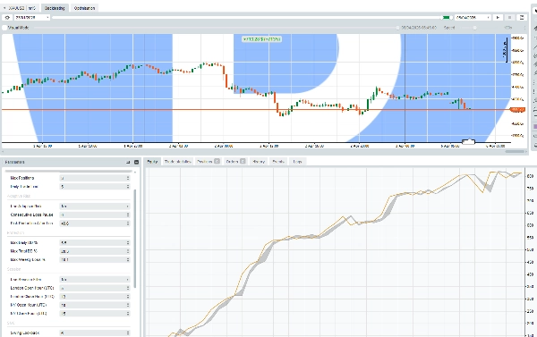Click the icon right of the stop button

coord(522,18)
